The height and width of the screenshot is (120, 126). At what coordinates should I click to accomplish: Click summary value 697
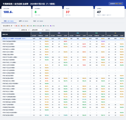(71, 38)
